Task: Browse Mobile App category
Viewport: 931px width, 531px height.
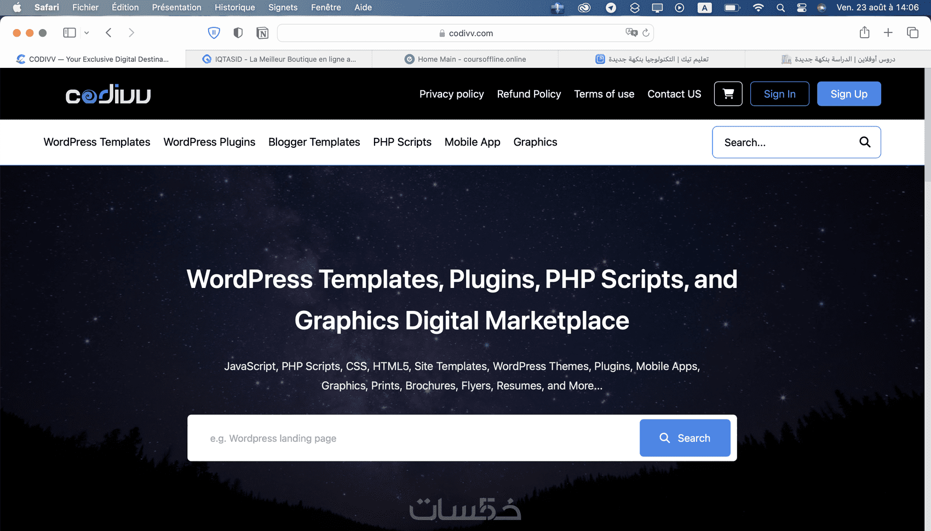Action: pyautogui.click(x=473, y=142)
